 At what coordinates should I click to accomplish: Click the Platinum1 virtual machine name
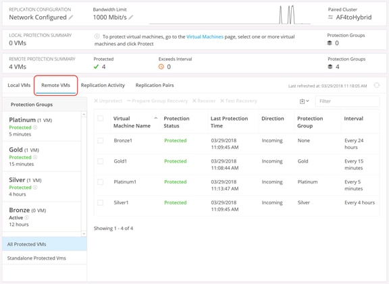[125, 182]
